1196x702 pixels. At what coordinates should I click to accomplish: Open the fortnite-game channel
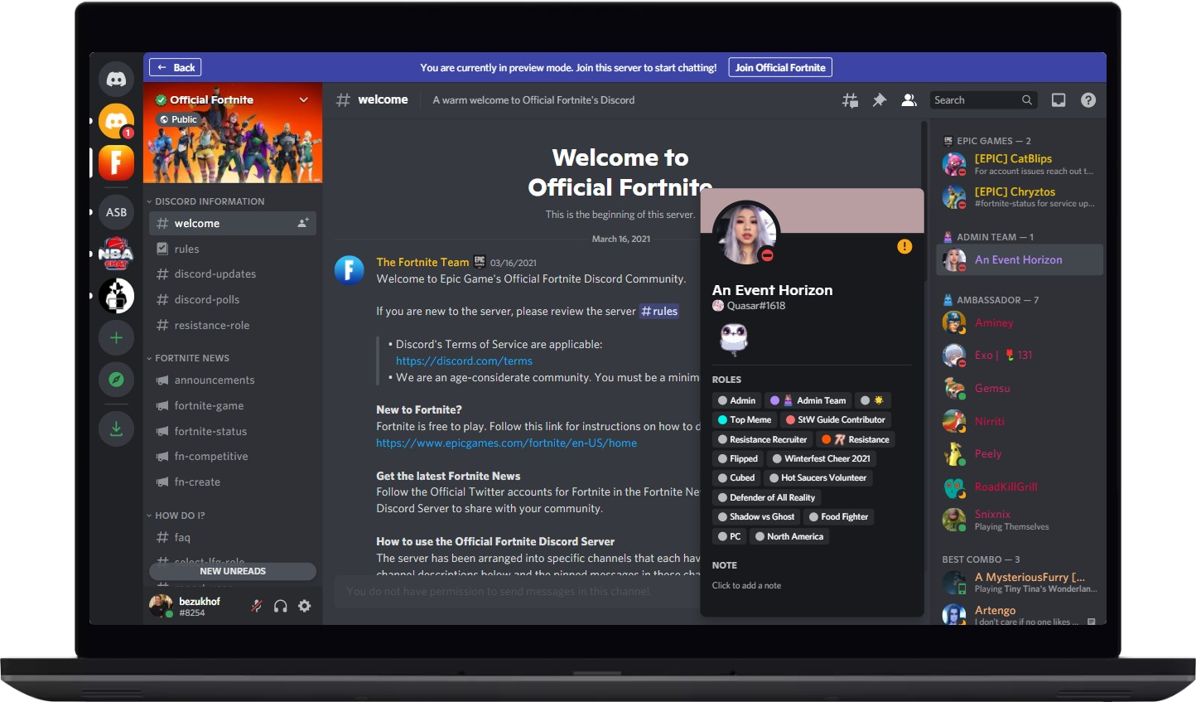tap(233, 406)
